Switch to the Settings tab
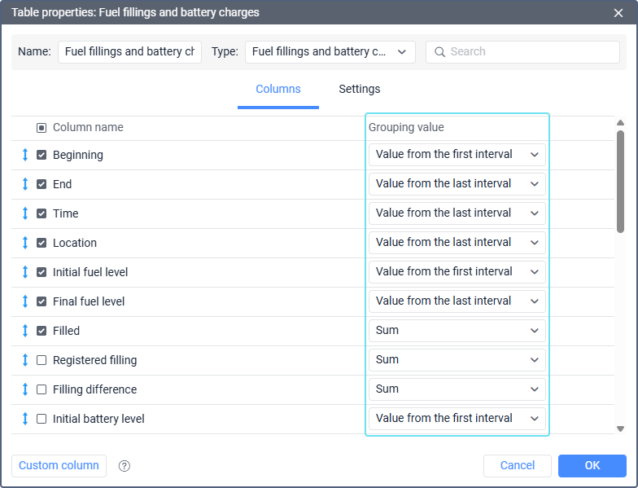The image size is (638, 488). (x=360, y=89)
